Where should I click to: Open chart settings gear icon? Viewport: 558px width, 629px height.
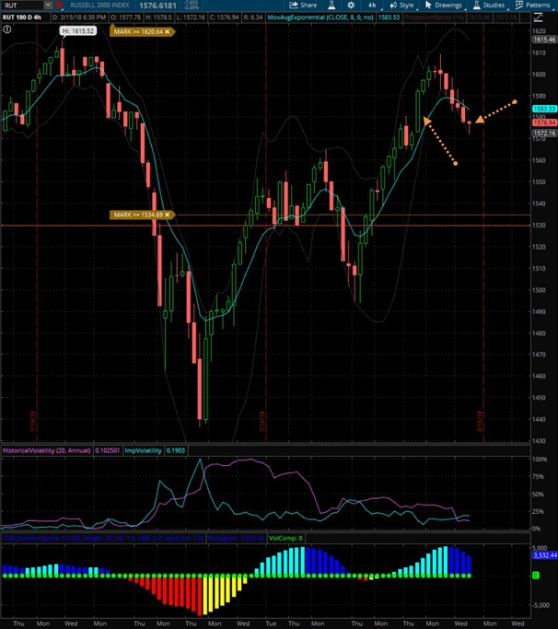click(x=351, y=6)
